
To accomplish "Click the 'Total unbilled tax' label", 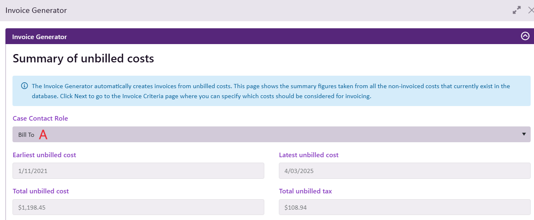I will point(305,191).
